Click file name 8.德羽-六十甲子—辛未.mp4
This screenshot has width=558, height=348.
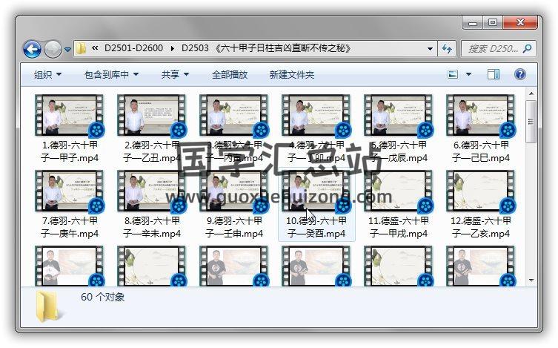point(152,227)
